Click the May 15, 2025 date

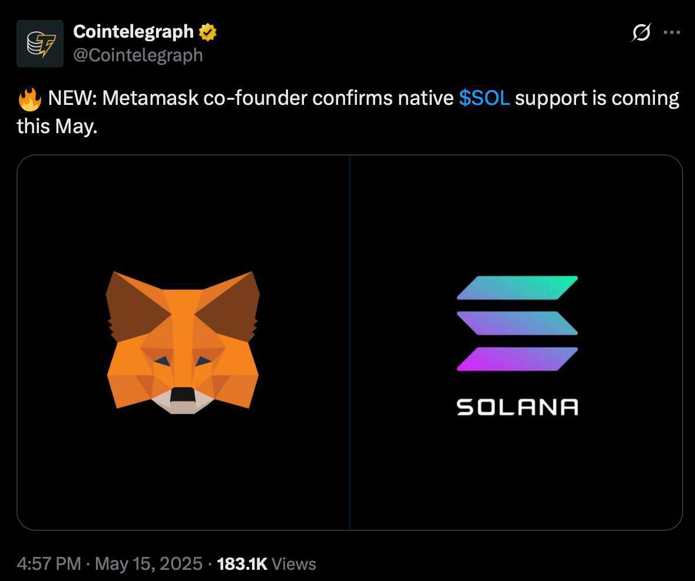(x=148, y=564)
